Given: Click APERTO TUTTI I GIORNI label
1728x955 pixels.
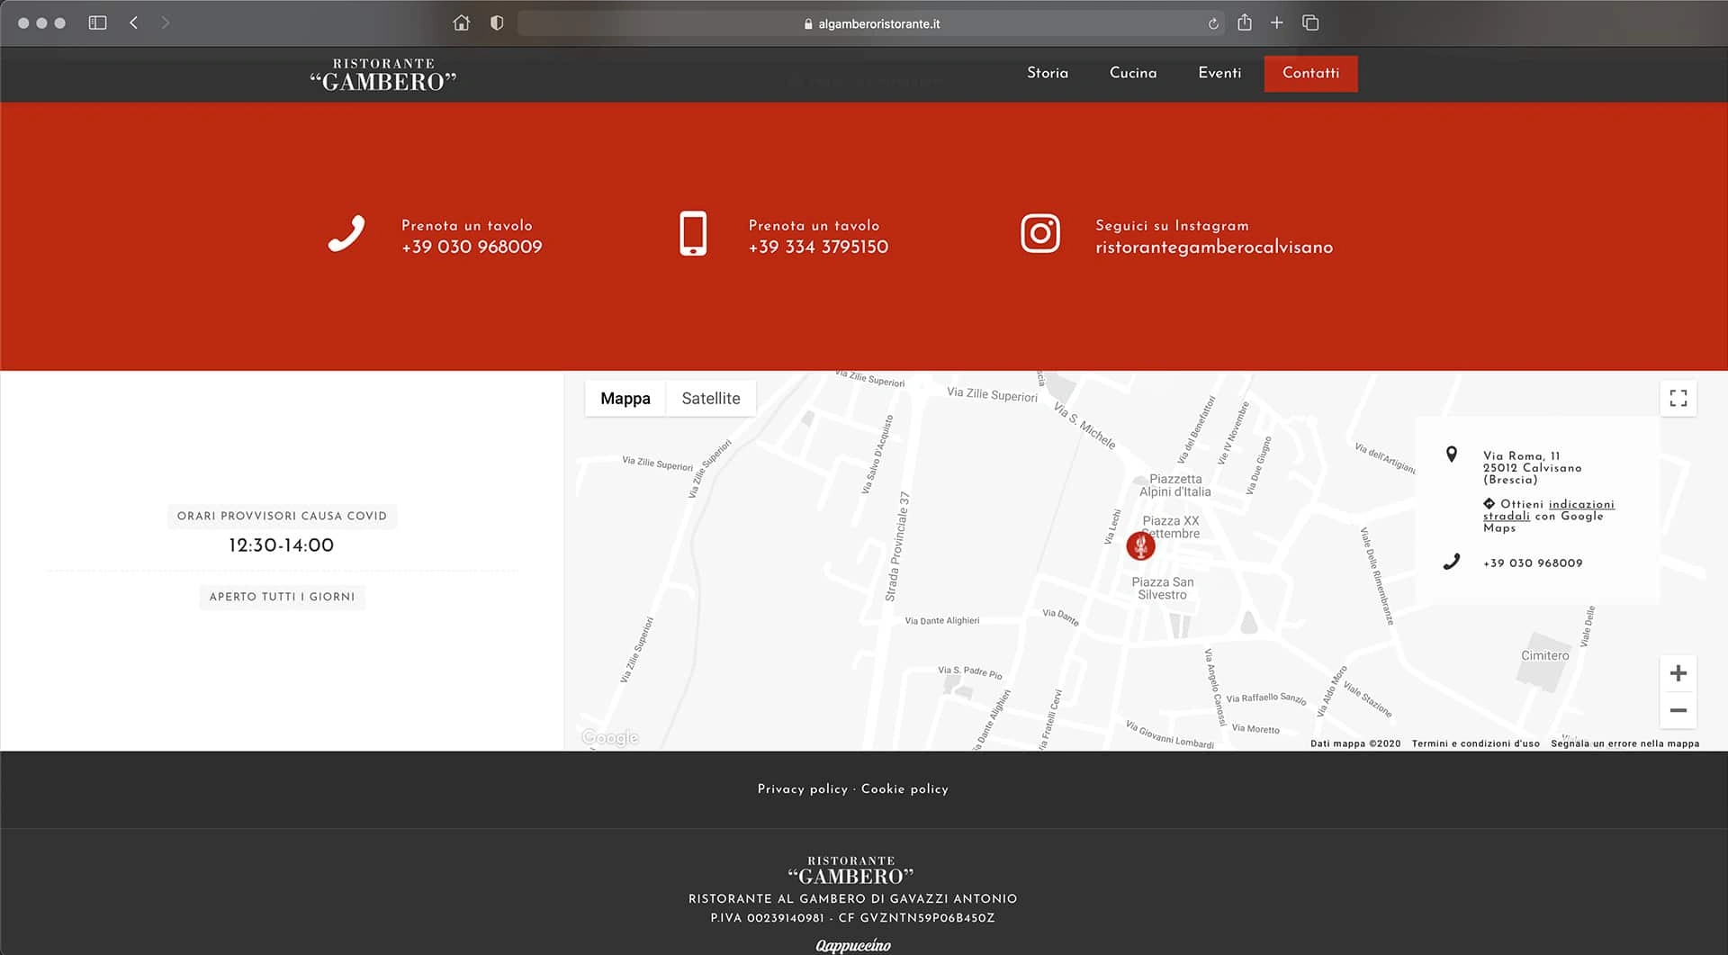Looking at the screenshot, I should click(282, 597).
